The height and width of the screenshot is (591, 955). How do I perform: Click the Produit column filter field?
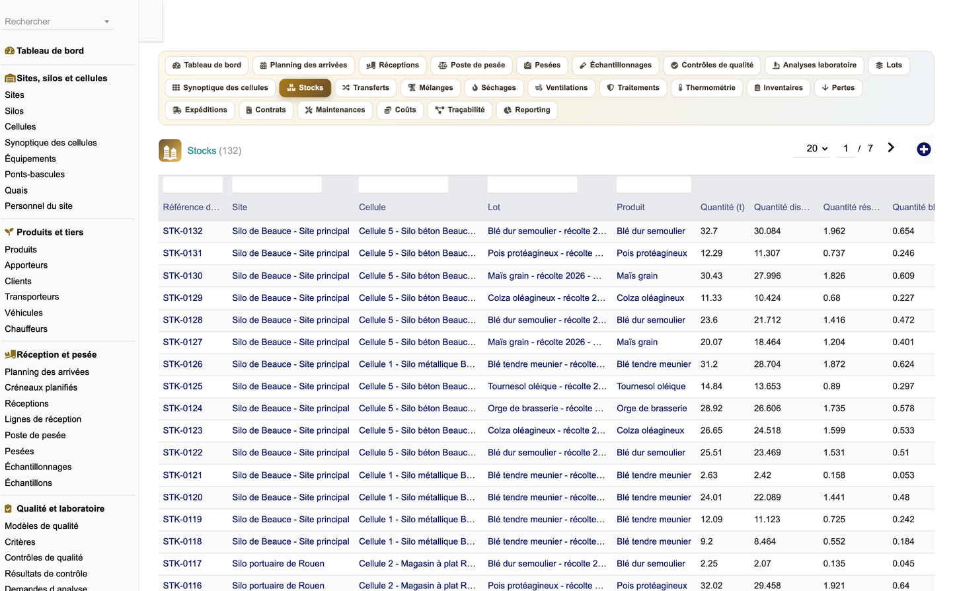(x=654, y=184)
